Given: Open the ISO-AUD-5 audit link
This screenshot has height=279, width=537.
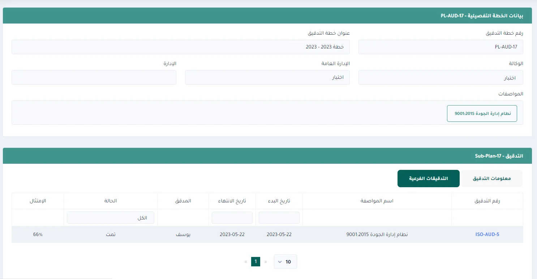Looking at the screenshot, I should pos(487,234).
